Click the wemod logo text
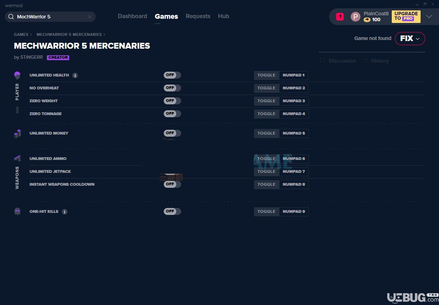The height and width of the screenshot is (305, 439). tap(14, 6)
